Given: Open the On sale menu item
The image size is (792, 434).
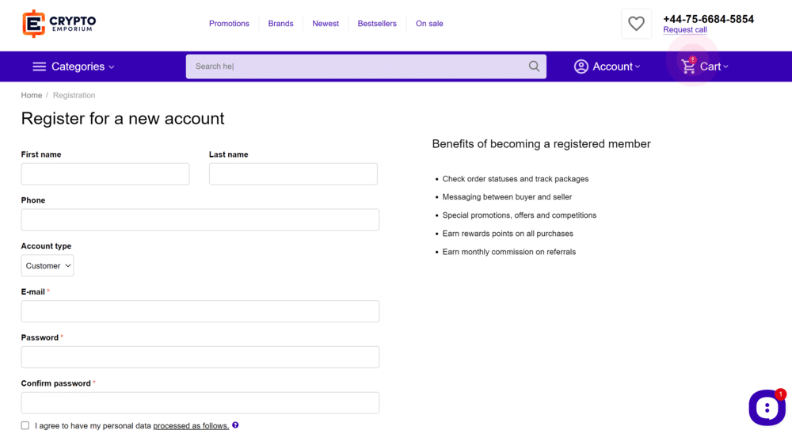Looking at the screenshot, I should (429, 23).
